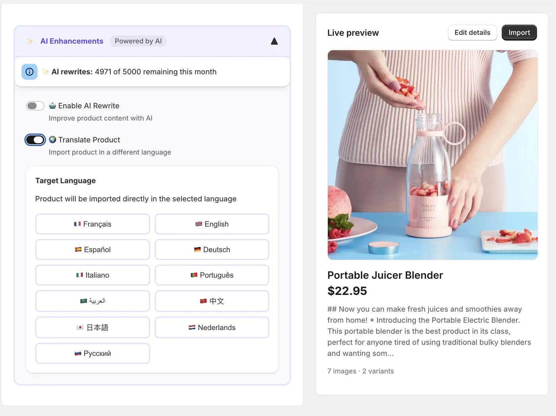Screen dimensions: 556x416
Task: Select Nederlands language button
Action: coord(212,327)
